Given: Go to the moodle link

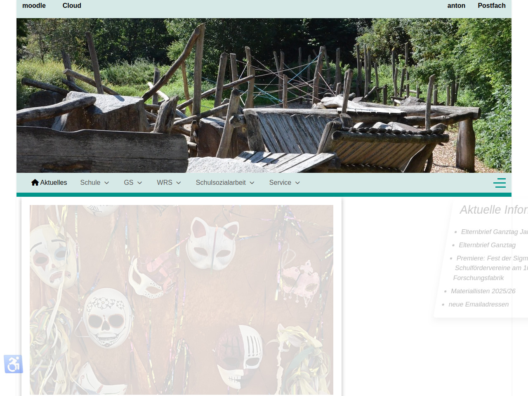Looking at the screenshot, I should [34, 5].
